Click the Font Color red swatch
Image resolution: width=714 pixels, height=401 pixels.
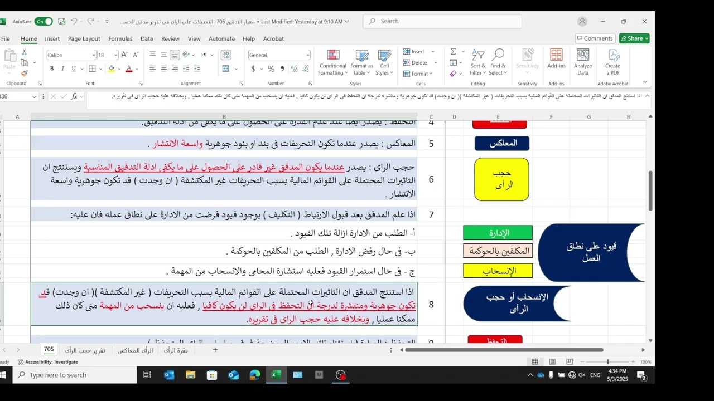(129, 69)
